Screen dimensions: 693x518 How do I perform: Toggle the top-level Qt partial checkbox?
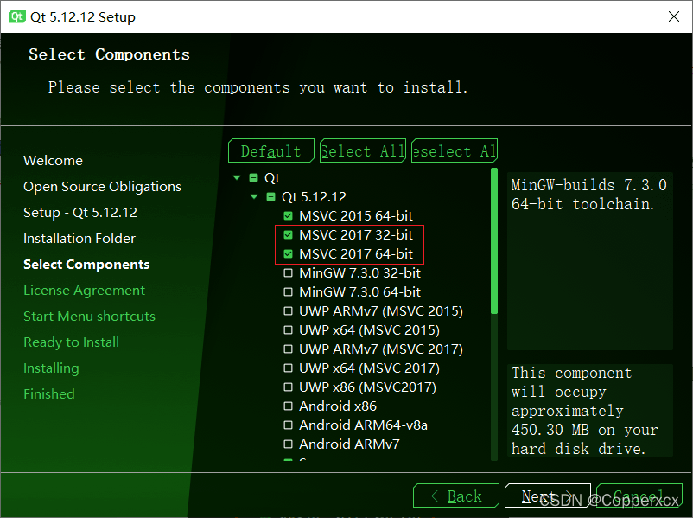[253, 178]
